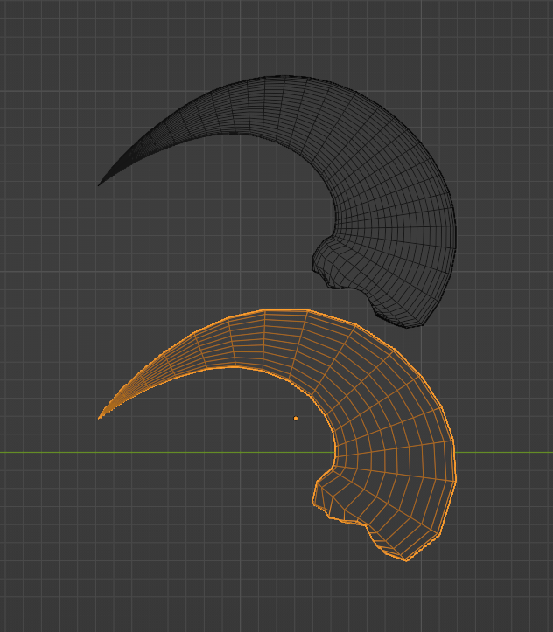Click the green axis line left of orange horn
Viewport: 553px width, 632px height.
(161, 452)
